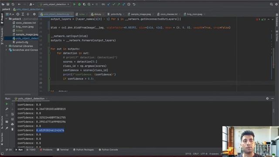Viewport: 279px width, 157px height.
Task: Open Terminal tool window
Action: point(63,150)
